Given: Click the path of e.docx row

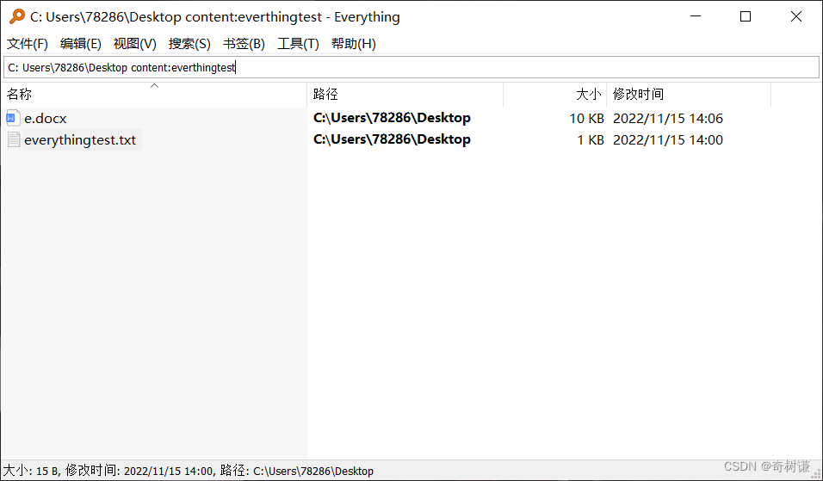Looking at the screenshot, I should pos(392,118).
